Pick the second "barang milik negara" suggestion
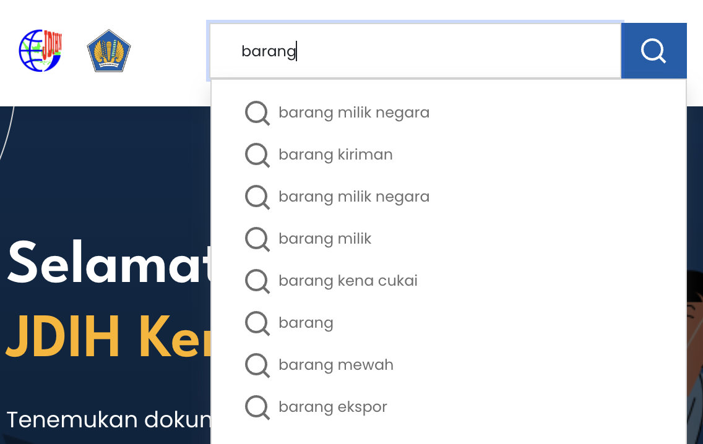 click(x=354, y=197)
